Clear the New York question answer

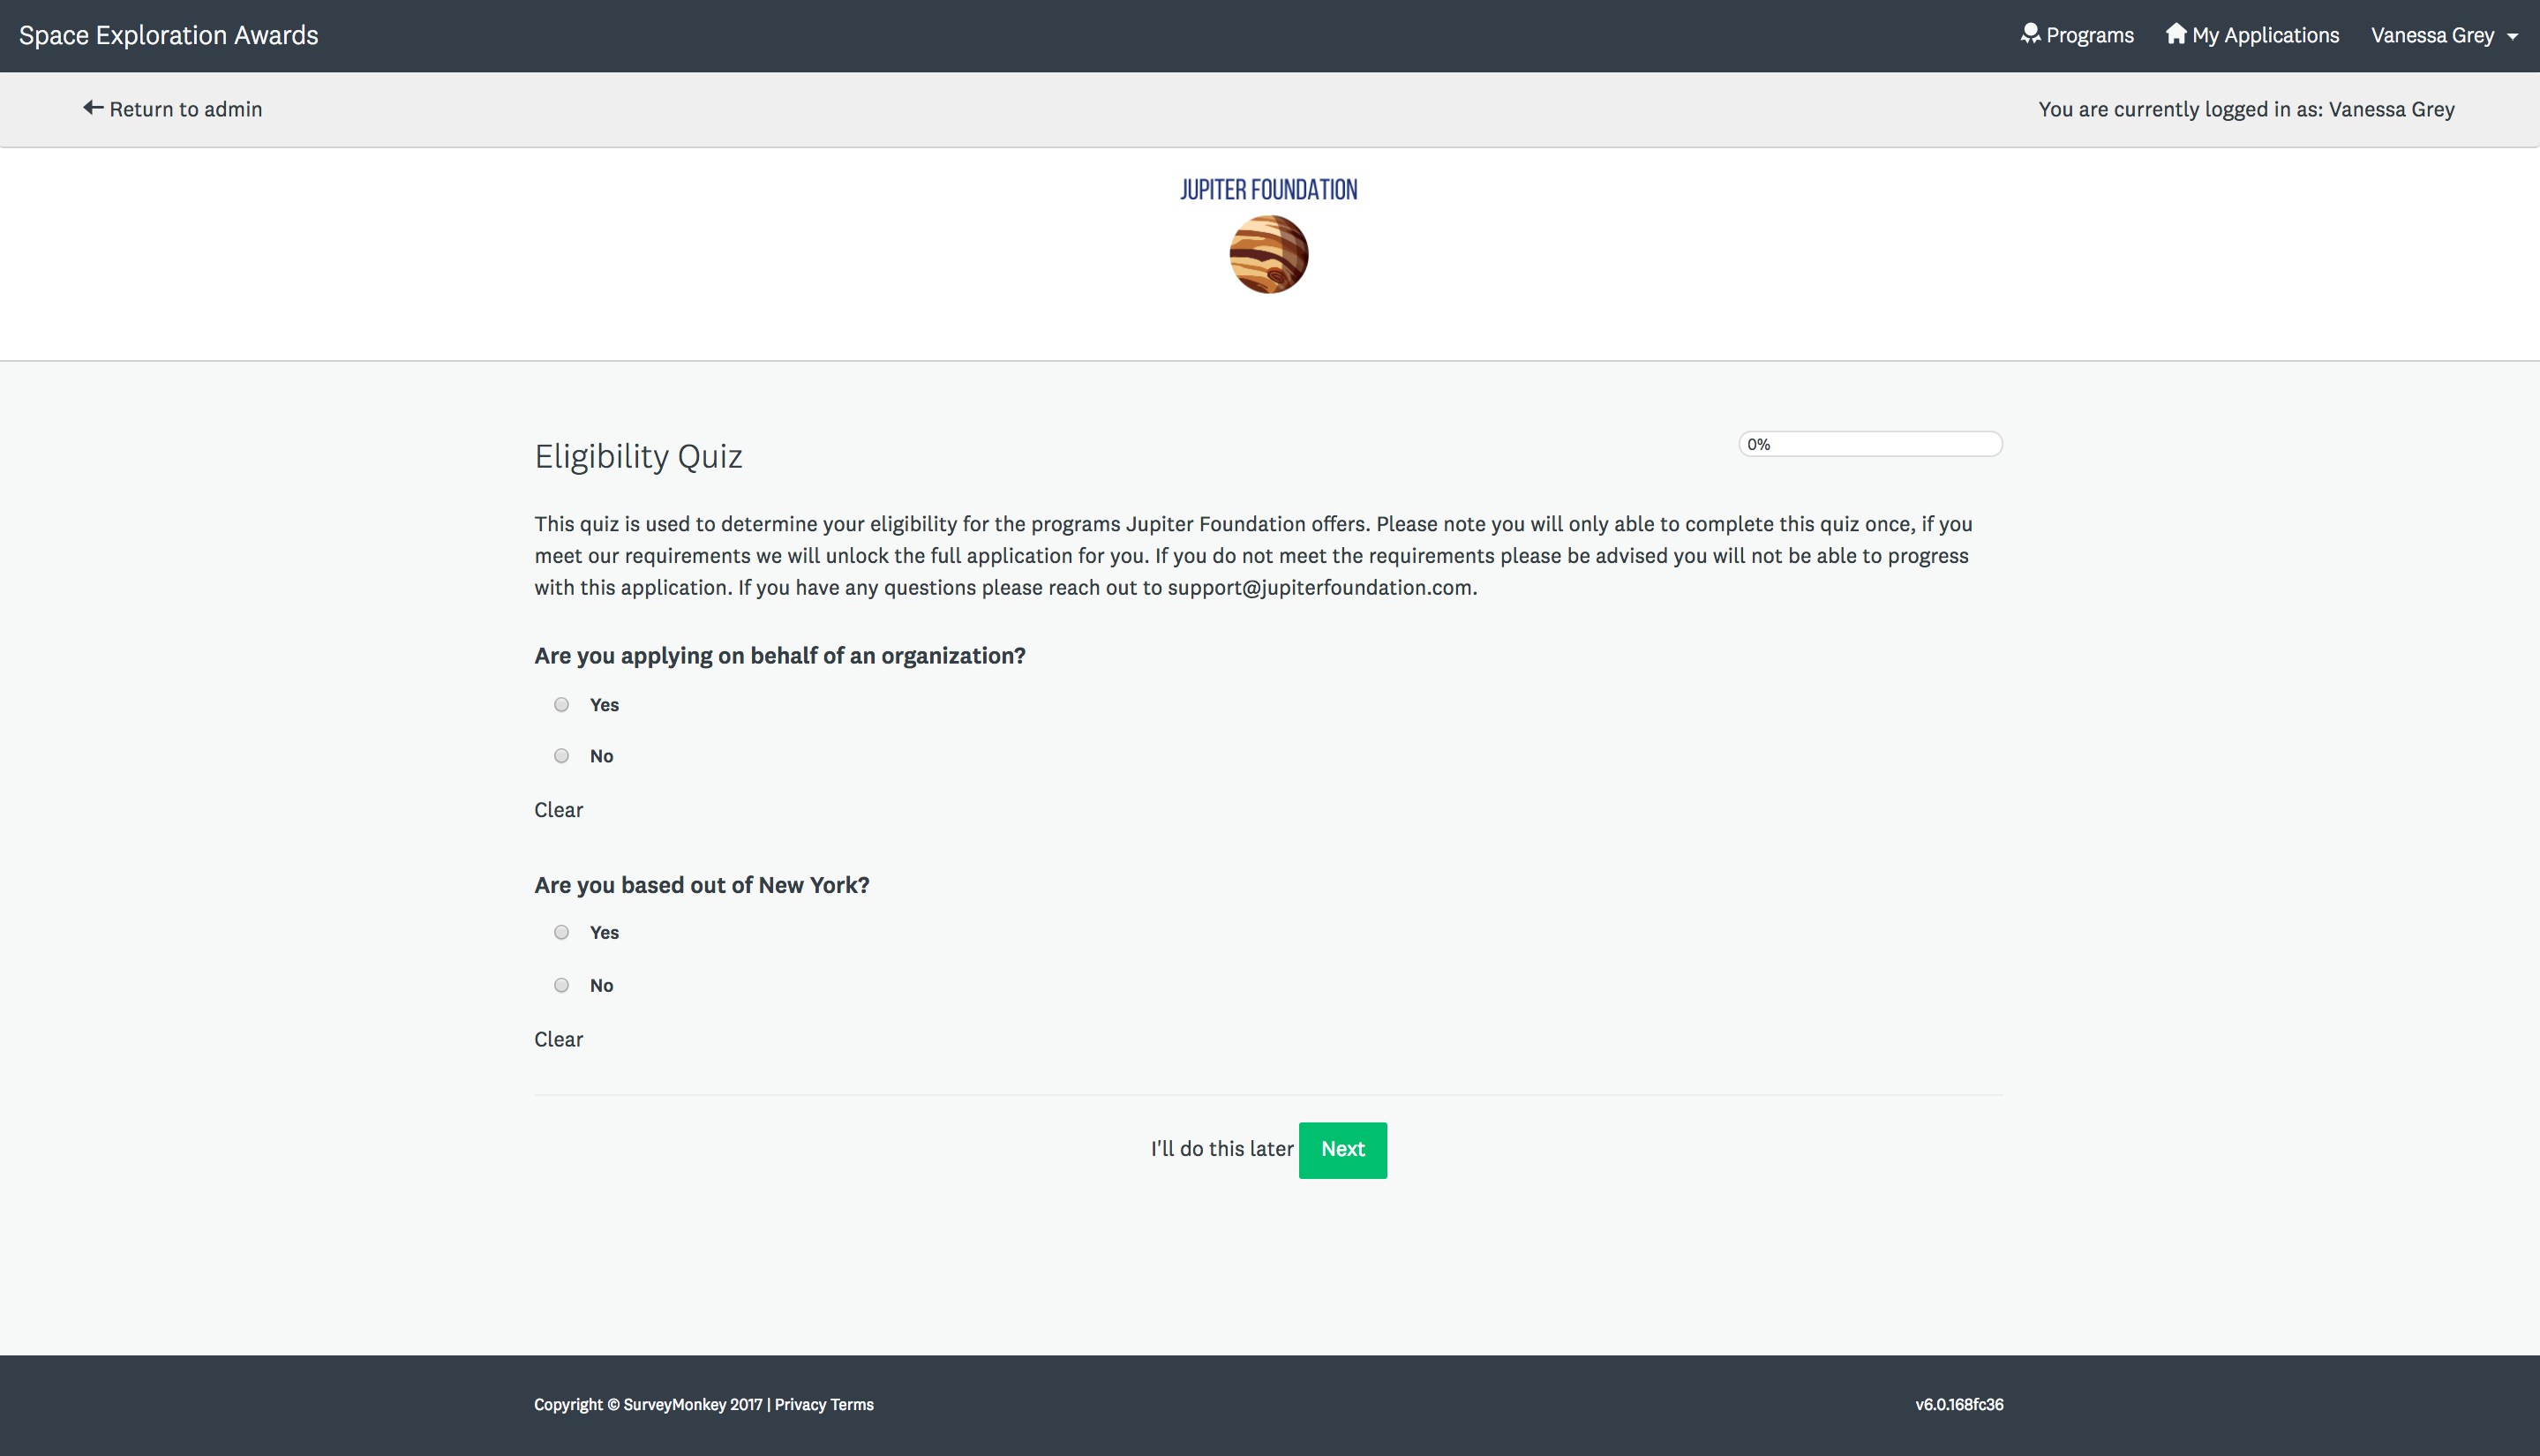point(558,1040)
